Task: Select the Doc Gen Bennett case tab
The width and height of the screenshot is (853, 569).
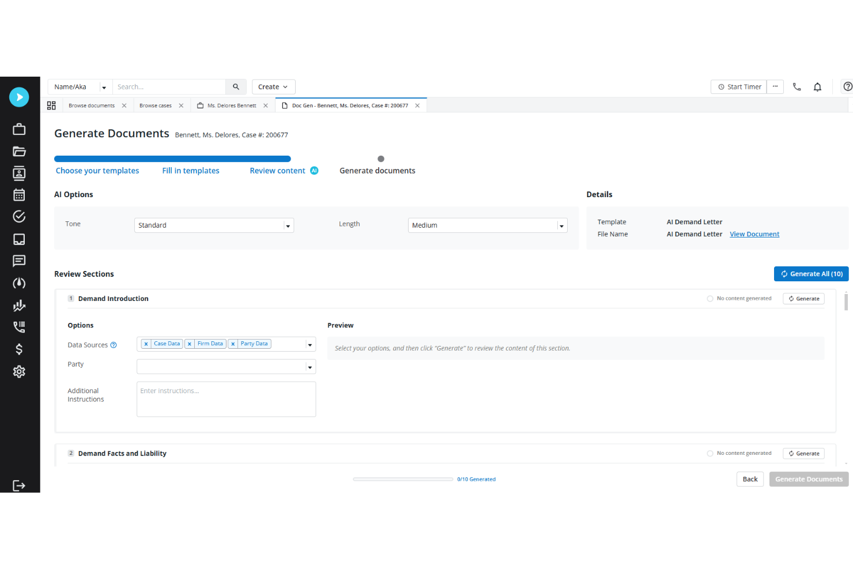Action: click(350, 105)
